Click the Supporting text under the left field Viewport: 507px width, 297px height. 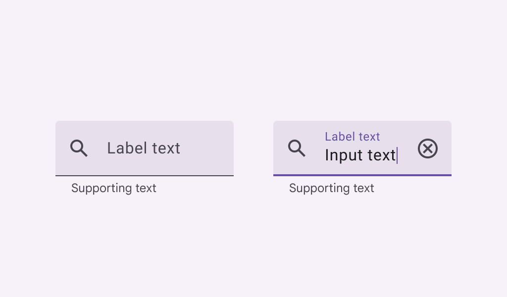(x=113, y=188)
